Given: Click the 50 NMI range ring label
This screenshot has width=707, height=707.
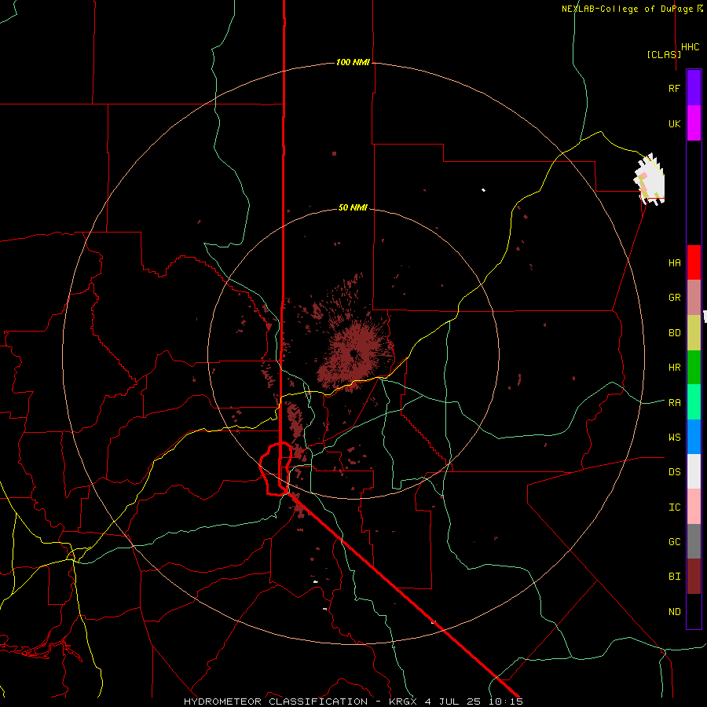Looking at the screenshot, I should pos(353,207).
